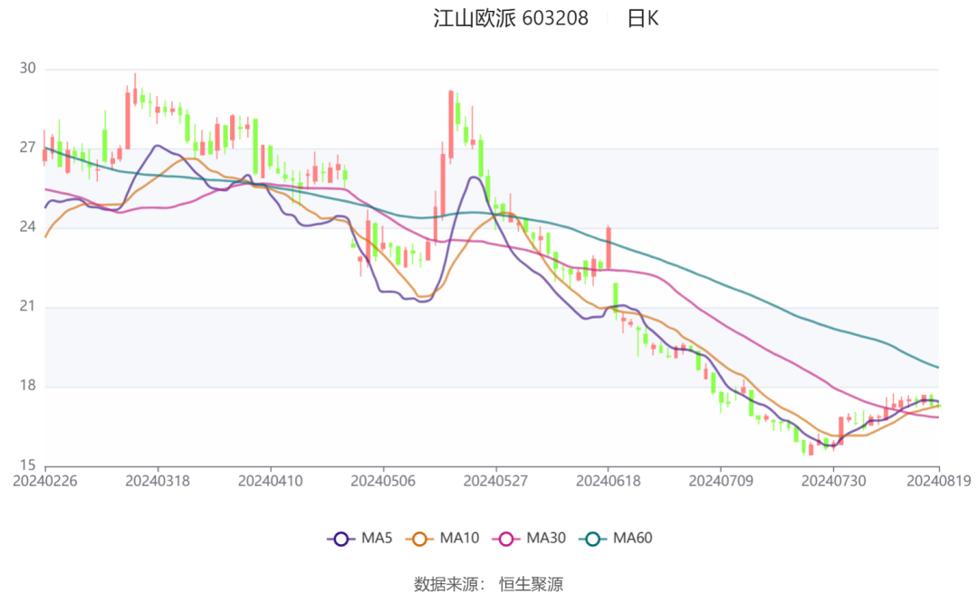Toggle the MA30 legend series
The width and height of the screenshot is (978, 594).
coord(529,539)
